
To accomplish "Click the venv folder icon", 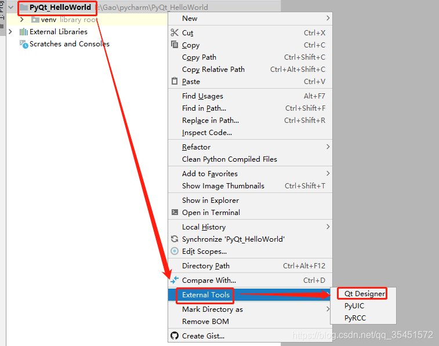I will point(35,20).
